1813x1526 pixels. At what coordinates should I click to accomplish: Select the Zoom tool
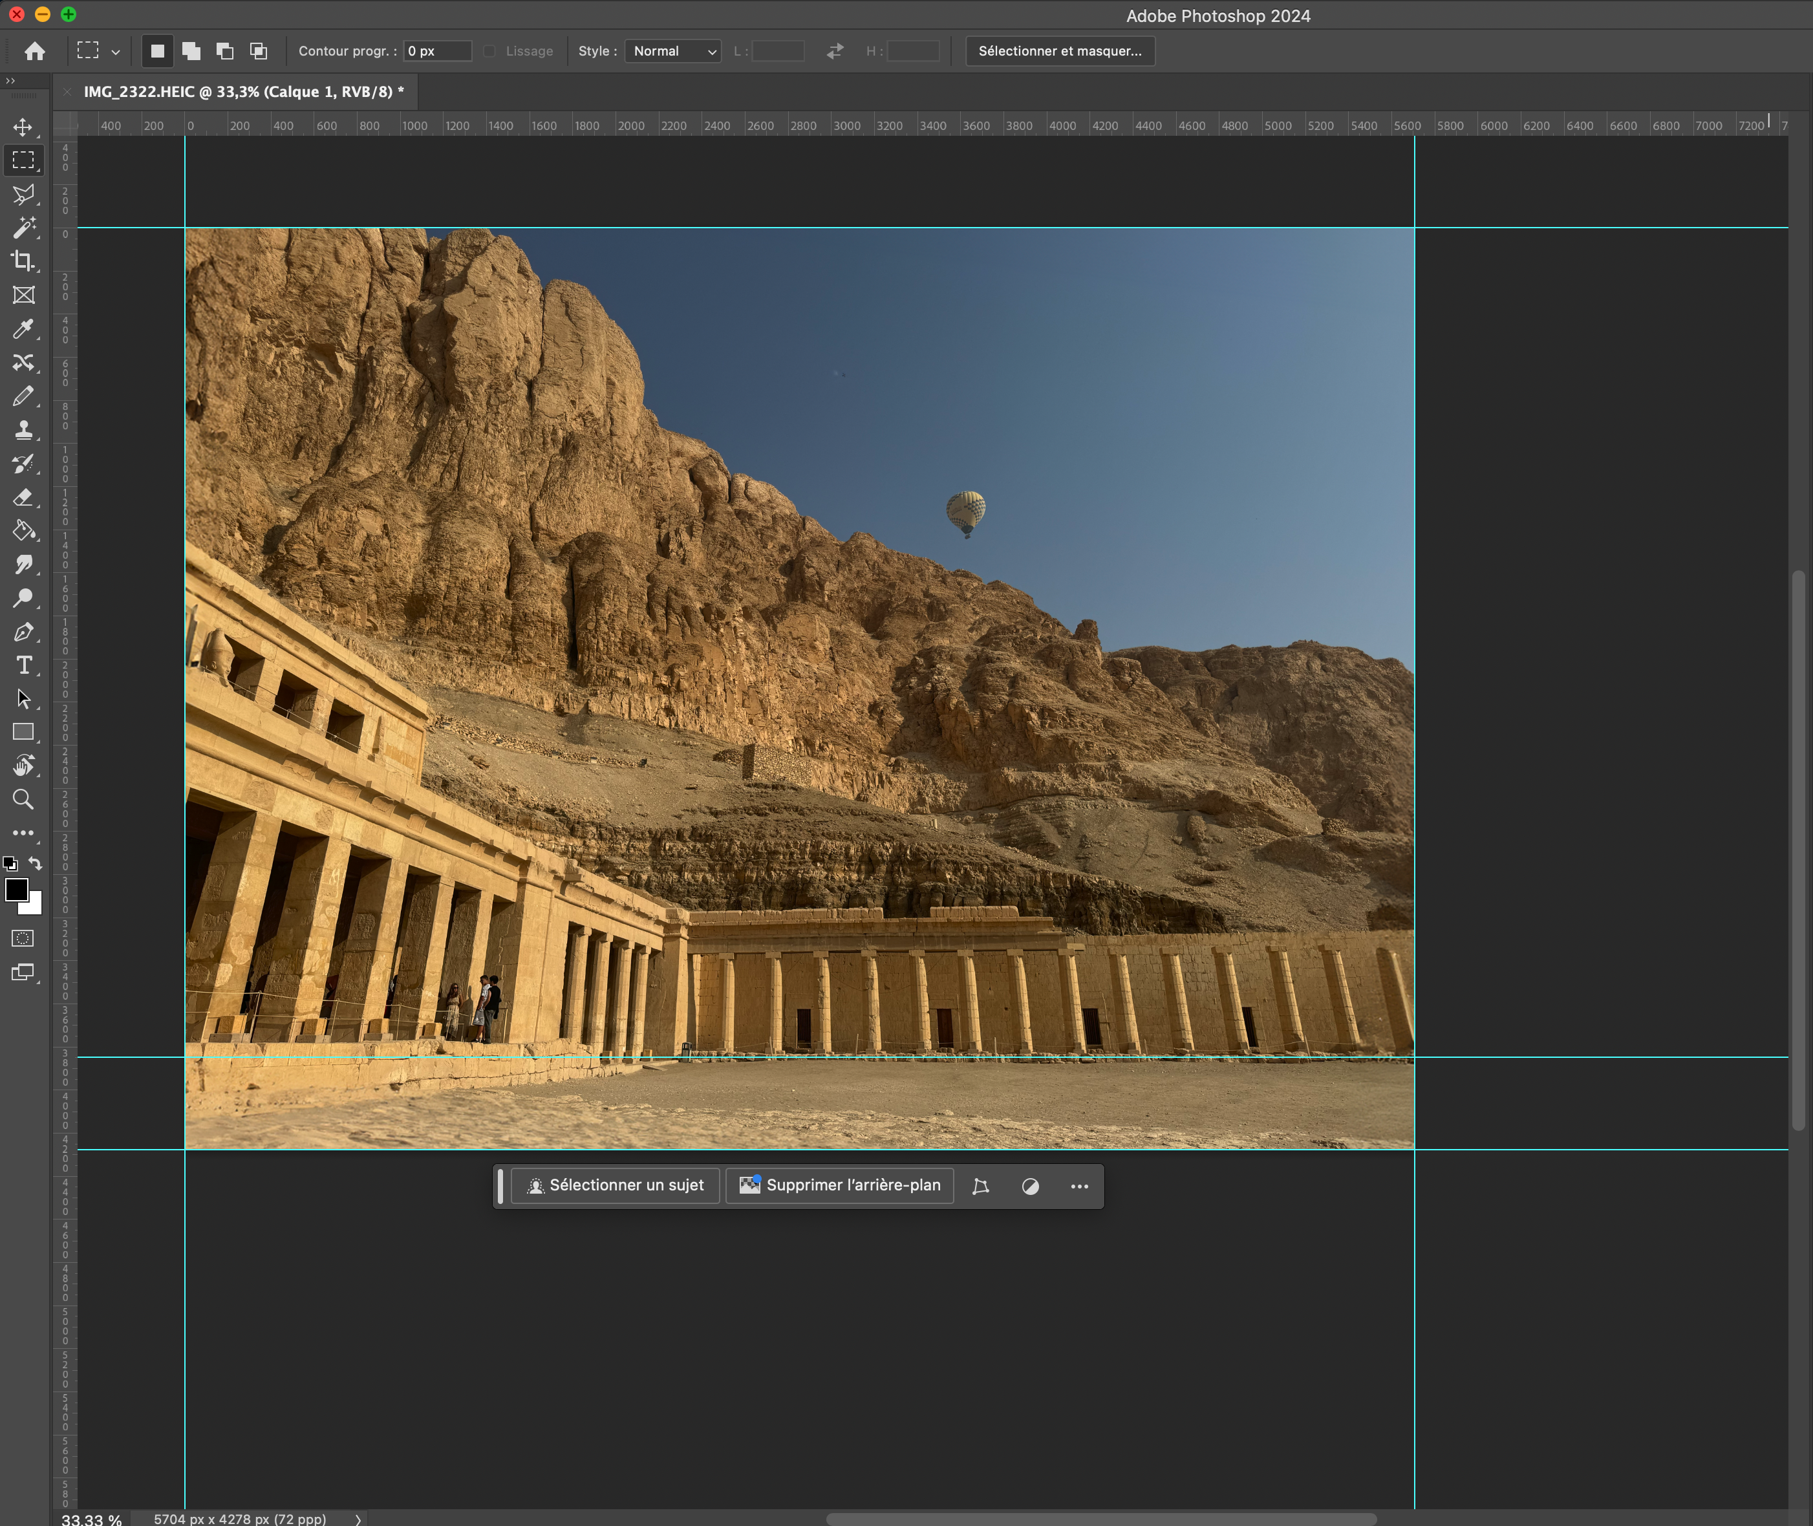[23, 799]
